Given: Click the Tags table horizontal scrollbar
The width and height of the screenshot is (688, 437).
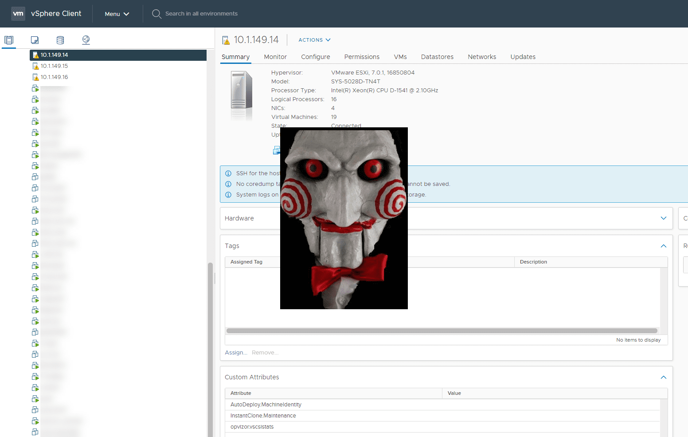Looking at the screenshot, I should click(x=442, y=331).
